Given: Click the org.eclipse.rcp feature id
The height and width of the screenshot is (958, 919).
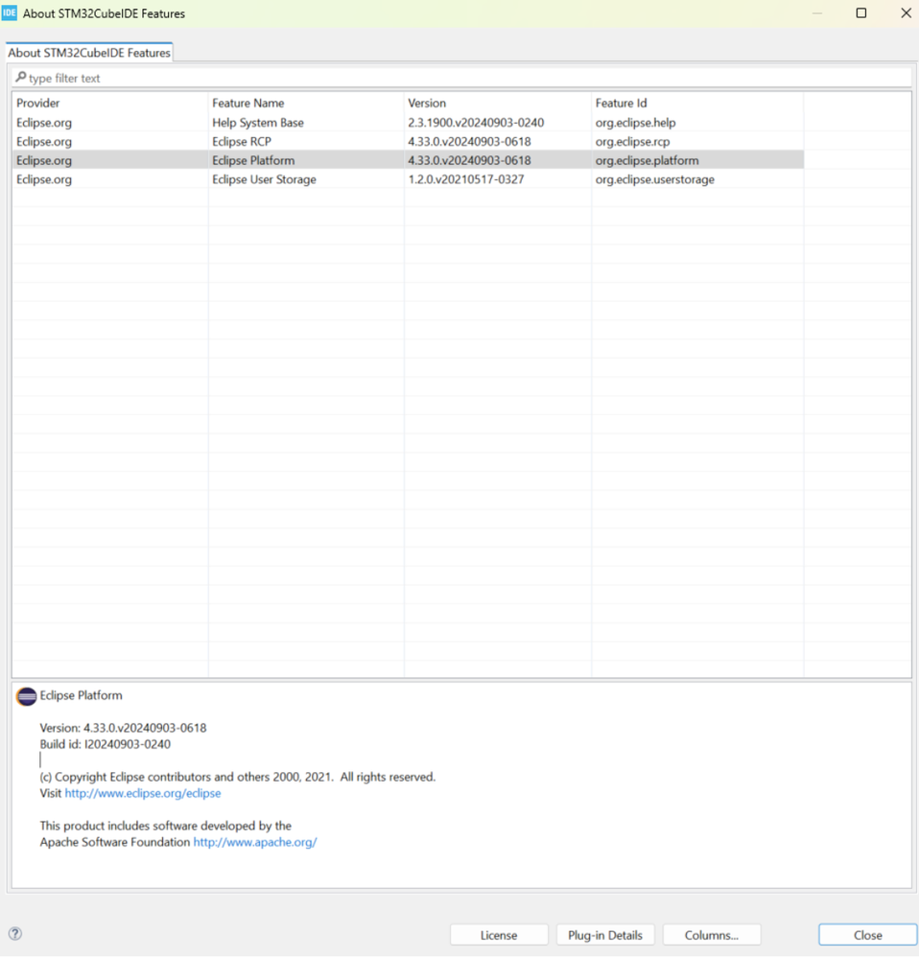Looking at the screenshot, I should [632, 141].
